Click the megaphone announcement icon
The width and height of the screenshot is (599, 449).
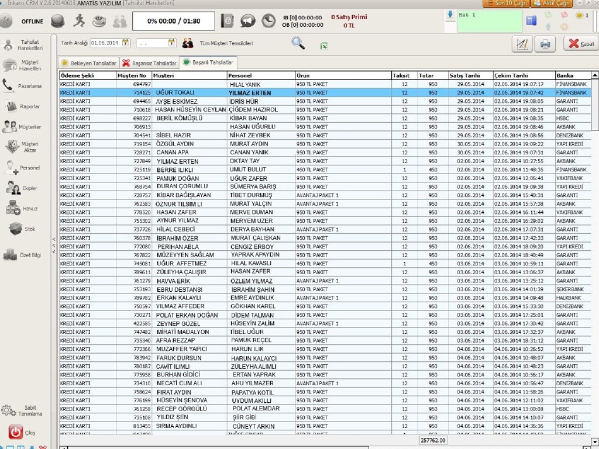(248, 20)
